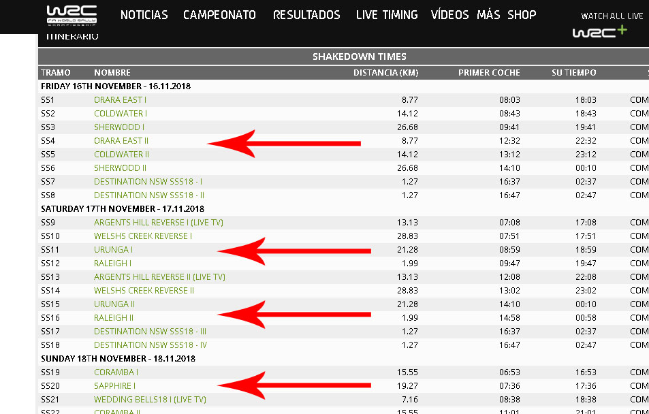649x414 pixels.
Task: Expand the Más menu
Action: click(x=488, y=15)
